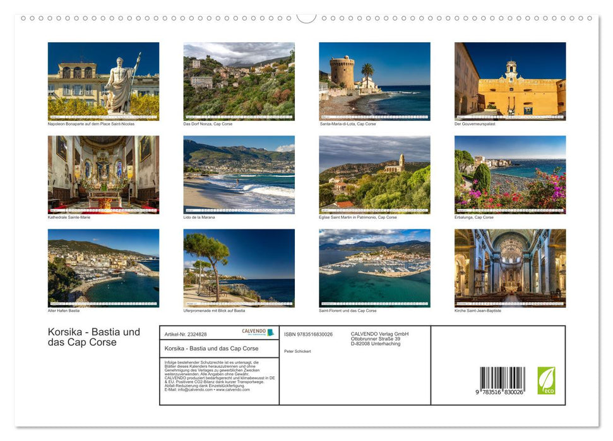613x441 pixels.
Task: Click caption 'Saint-Florent und das Cap Corse'
Action: 348,311
